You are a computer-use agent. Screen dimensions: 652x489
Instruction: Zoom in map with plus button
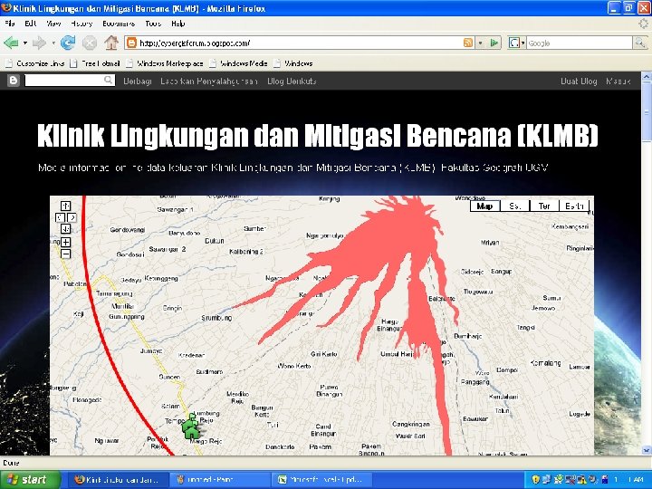tap(66, 242)
